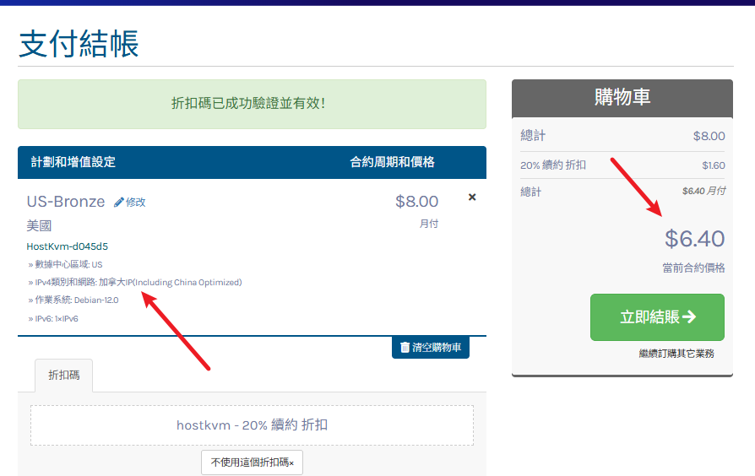Image resolution: width=755 pixels, height=476 pixels.
Task: Click the 20% 續約 折扣 summary row
Action: point(622,165)
